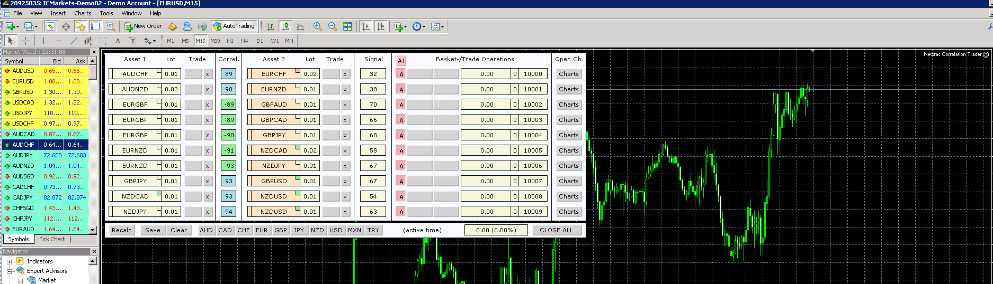Viewport: 993px width, 284px height.
Task: Close the Market Watch panel
Action: (94, 52)
